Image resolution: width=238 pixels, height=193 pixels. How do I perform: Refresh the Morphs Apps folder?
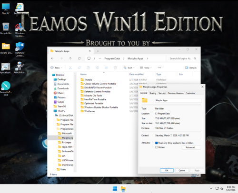(x=79, y=58)
